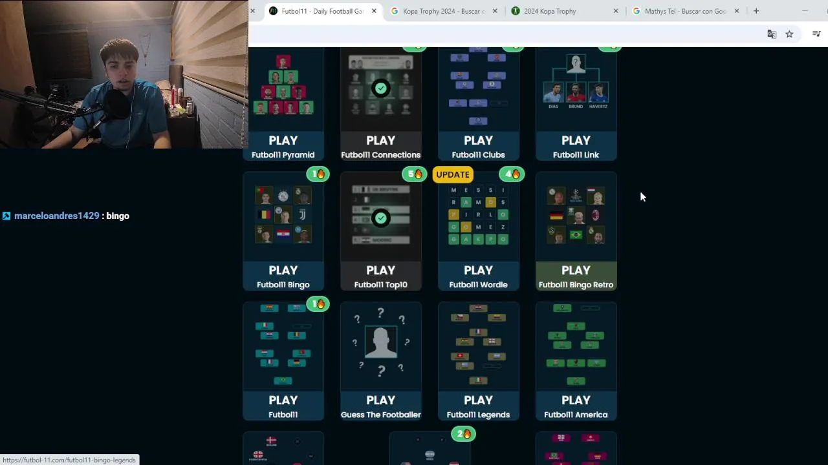
Task: Open the Futbol11 Legends formation thumbnail
Action: pyautogui.click(x=478, y=347)
